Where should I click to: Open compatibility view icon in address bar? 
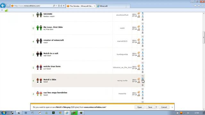point(59,6)
